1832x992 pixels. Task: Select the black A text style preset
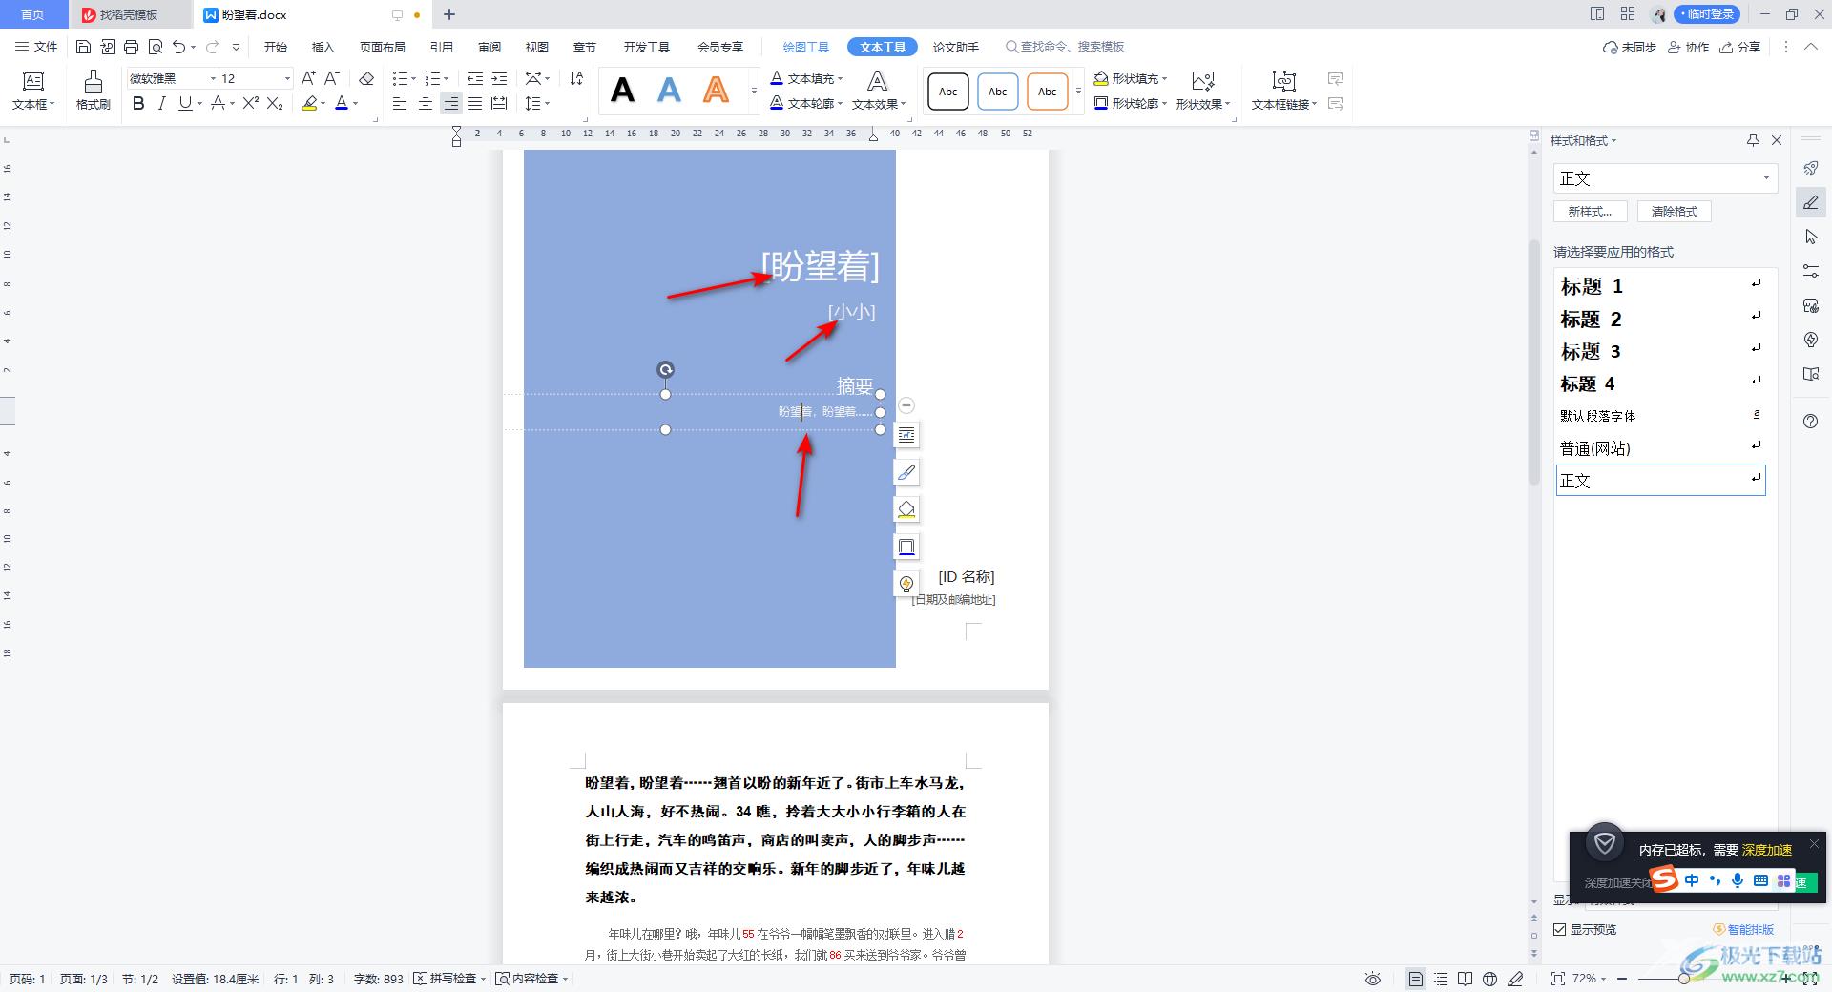[622, 91]
